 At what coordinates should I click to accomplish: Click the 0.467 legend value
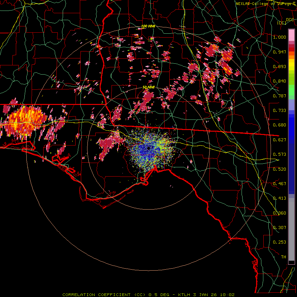point(280,184)
